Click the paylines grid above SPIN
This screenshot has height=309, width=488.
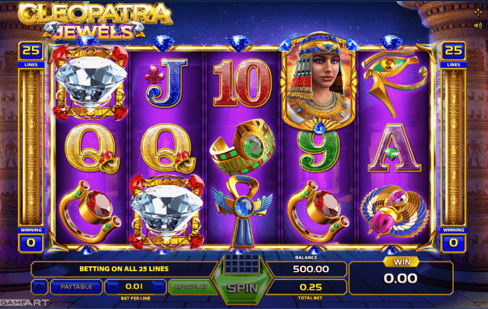coord(242,264)
